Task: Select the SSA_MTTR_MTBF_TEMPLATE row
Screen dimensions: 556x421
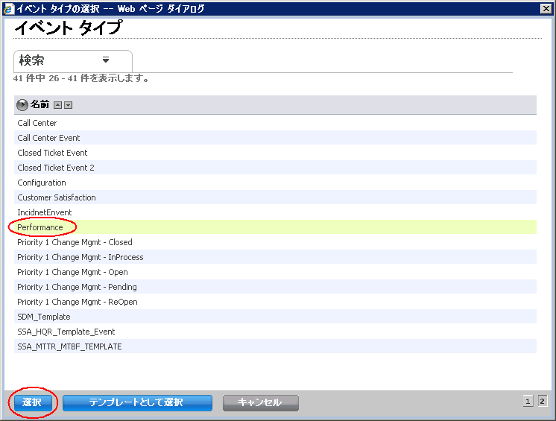Action: (x=275, y=346)
